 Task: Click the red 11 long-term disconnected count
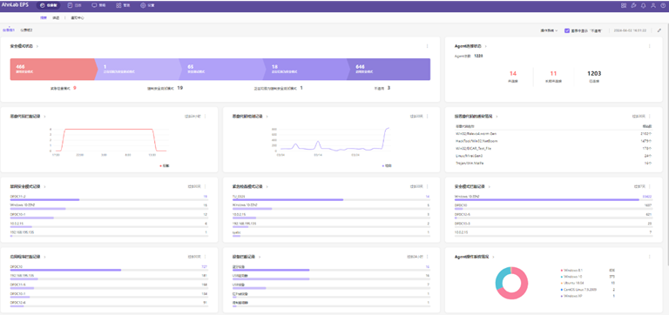(x=553, y=73)
